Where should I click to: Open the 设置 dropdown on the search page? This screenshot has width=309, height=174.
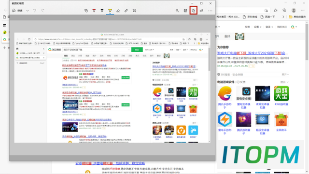pos(257,27)
